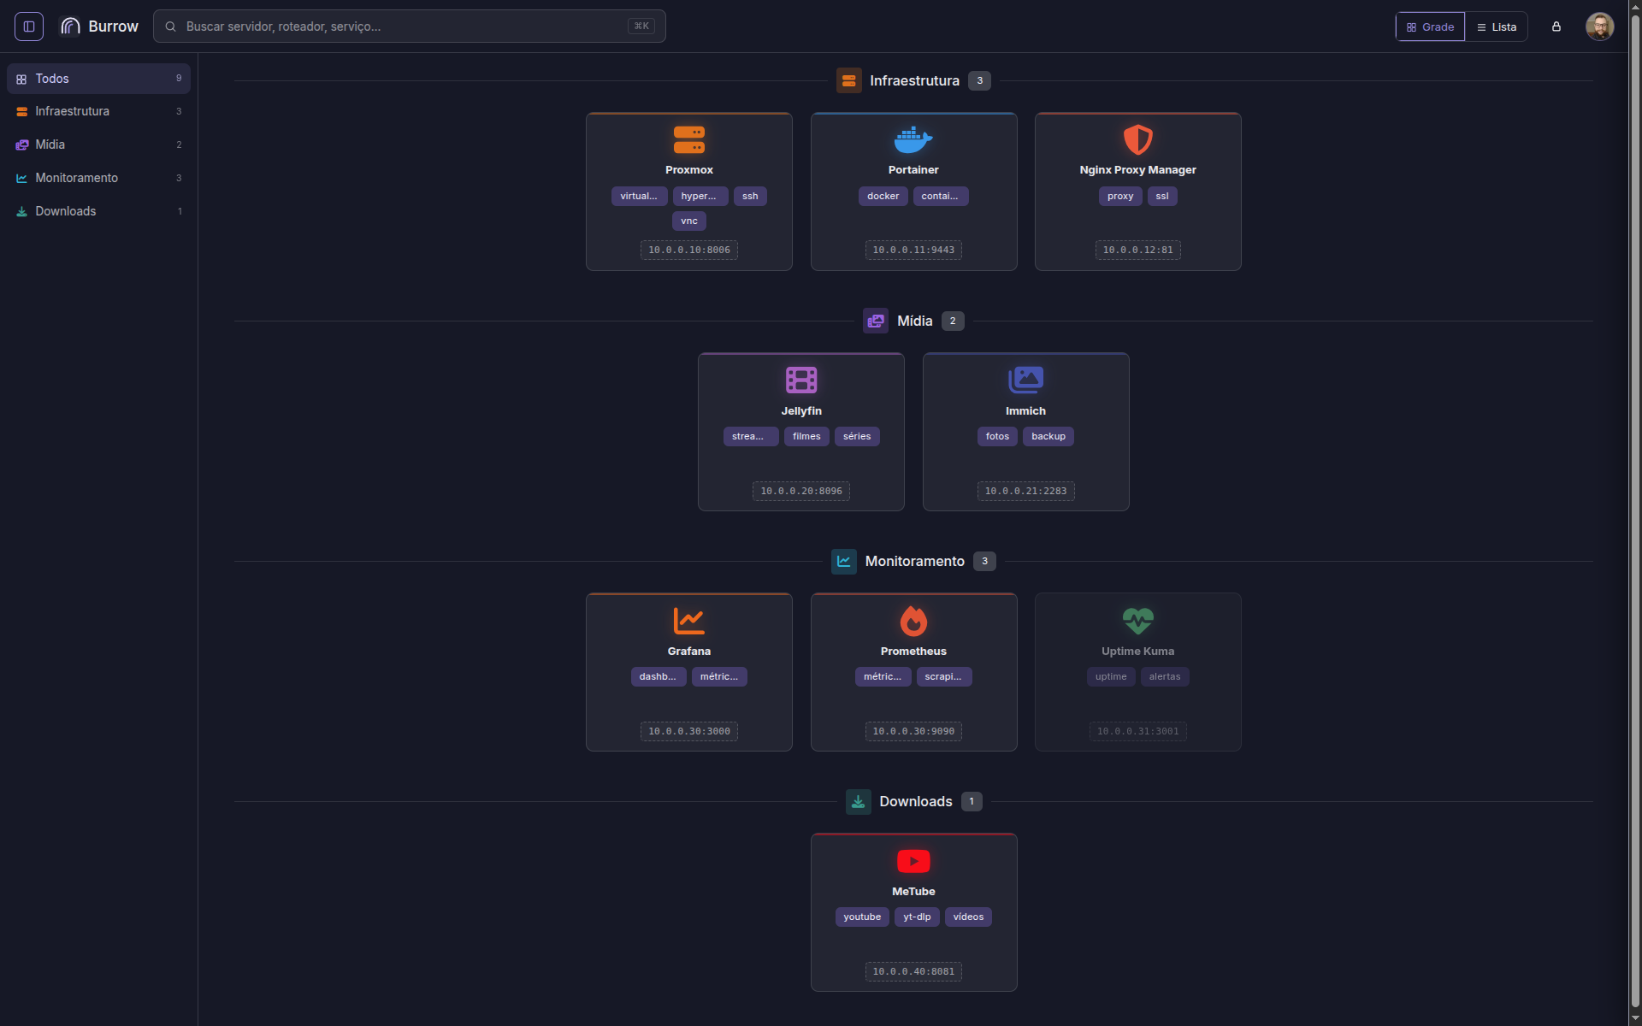1642x1026 pixels.
Task: Click the filmes tag on Jellyfin
Action: pos(806,436)
